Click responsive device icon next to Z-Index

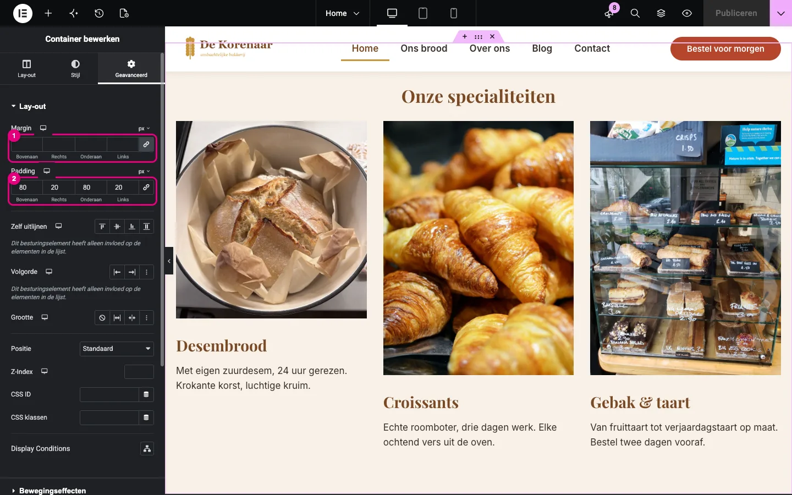click(x=45, y=371)
